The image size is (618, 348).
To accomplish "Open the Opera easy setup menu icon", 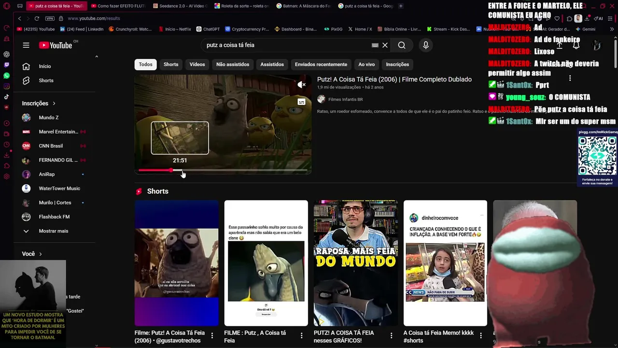I will pyautogui.click(x=610, y=18).
